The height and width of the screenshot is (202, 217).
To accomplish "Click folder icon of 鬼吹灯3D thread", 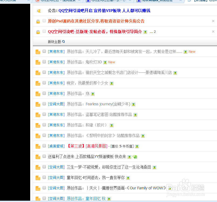I will 38,62.
